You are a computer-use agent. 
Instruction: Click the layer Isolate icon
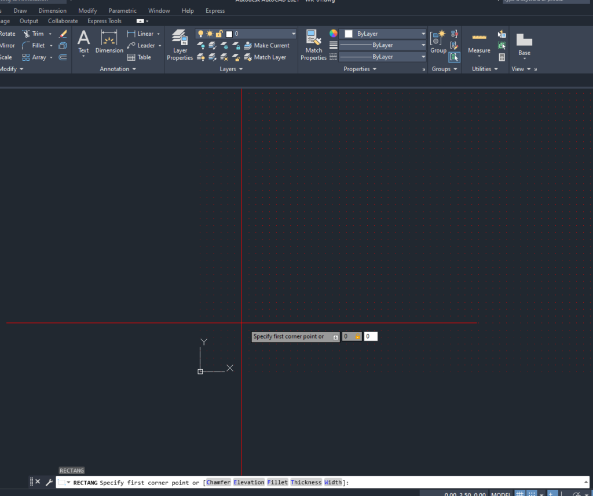[x=213, y=46]
